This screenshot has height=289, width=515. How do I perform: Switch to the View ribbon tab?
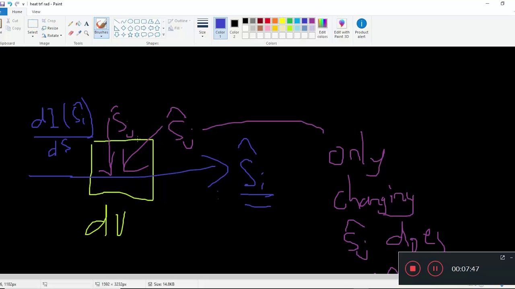click(36, 12)
